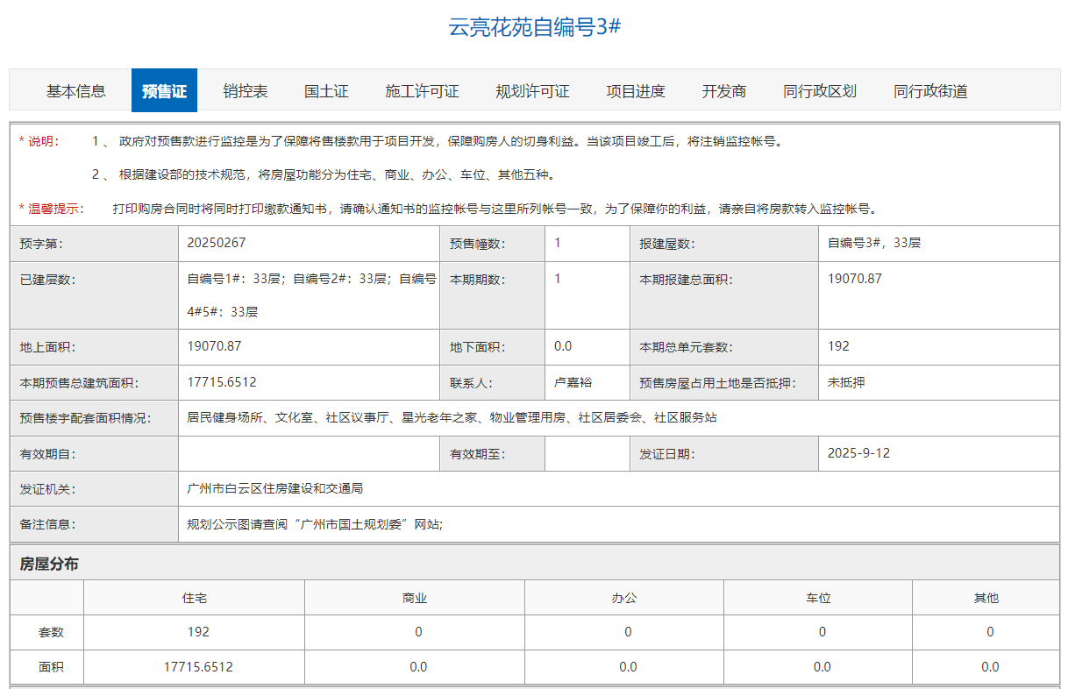Click the 已建层数 label cell
This screenshot has height=689, width=1068.
point(94,295)
